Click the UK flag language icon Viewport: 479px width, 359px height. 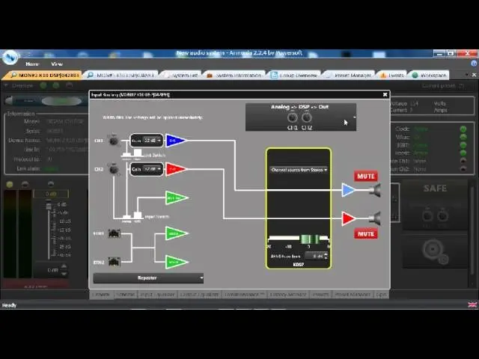click(x=472, y=304)
